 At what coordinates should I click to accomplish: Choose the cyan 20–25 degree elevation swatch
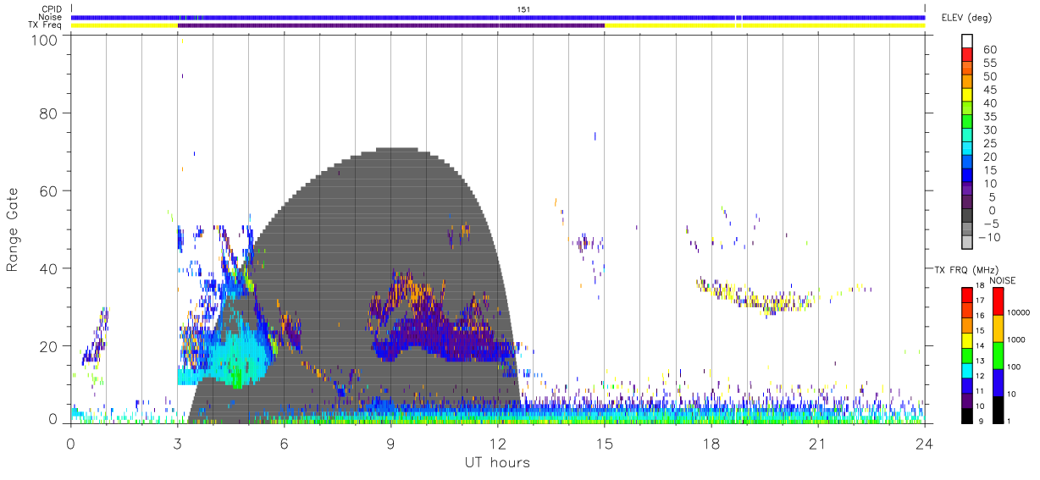tap(966, 150)
